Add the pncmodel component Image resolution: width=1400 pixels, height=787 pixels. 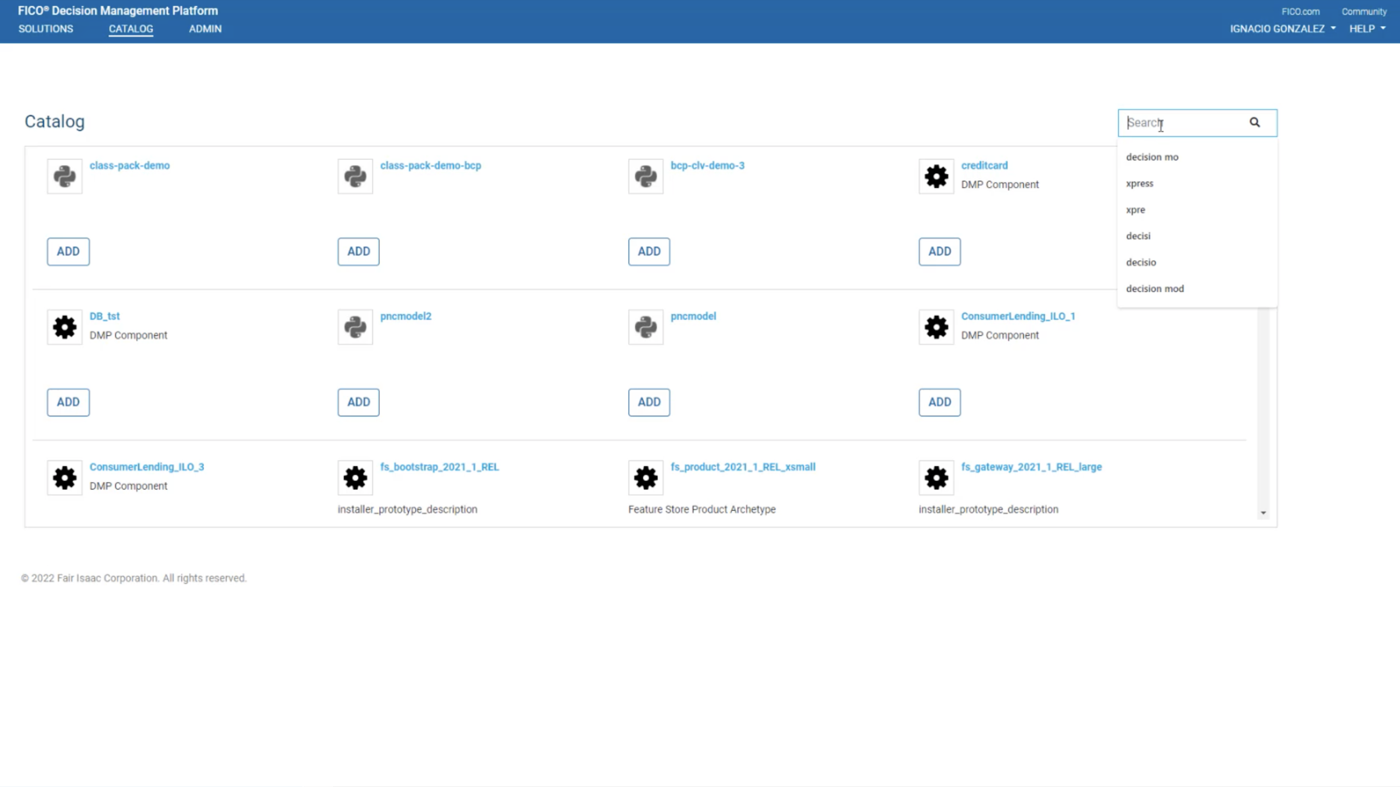point(649,402)
